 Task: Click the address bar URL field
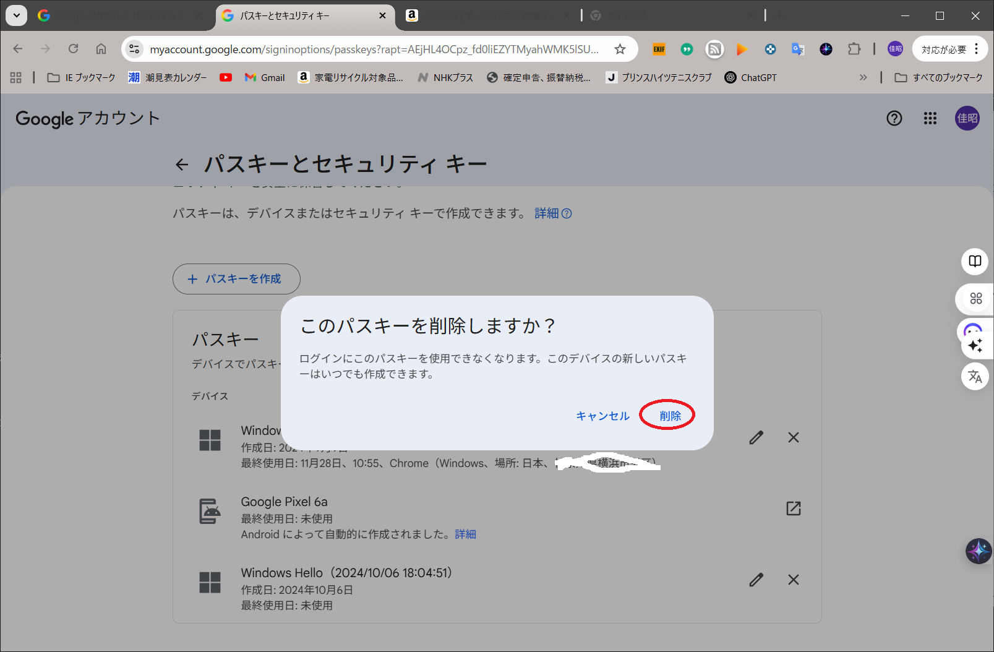pyautogui.click(x=374, y=49)
